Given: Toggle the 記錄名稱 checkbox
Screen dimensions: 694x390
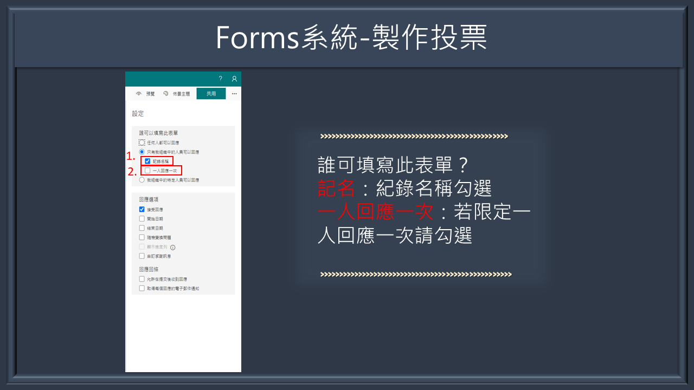Looking at the screenshot, I should [x=147, y=161].
